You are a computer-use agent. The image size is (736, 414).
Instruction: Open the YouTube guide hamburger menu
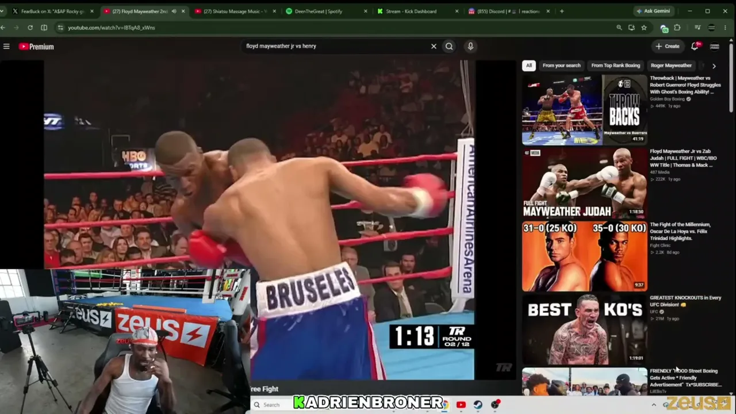click(6, 47)
